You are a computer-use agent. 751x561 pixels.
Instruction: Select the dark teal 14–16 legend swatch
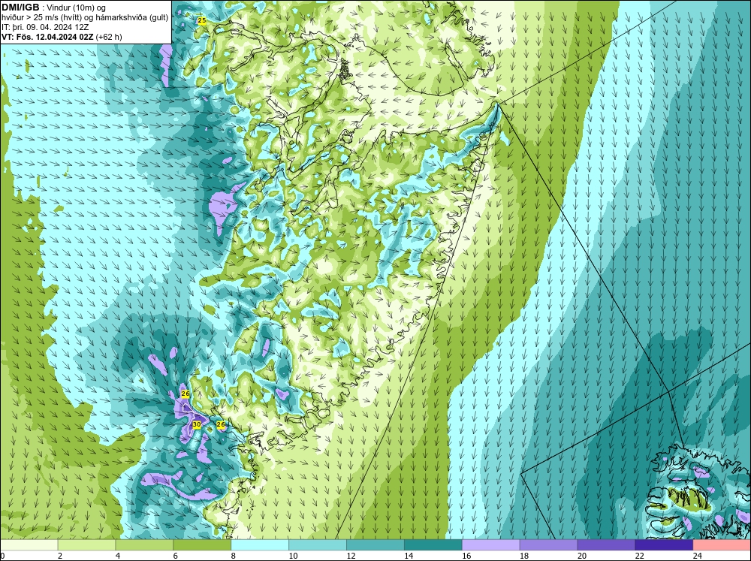click(433, 545)
